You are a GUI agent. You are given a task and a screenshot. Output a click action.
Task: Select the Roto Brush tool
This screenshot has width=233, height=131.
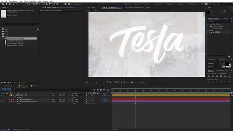pos(54,4)
